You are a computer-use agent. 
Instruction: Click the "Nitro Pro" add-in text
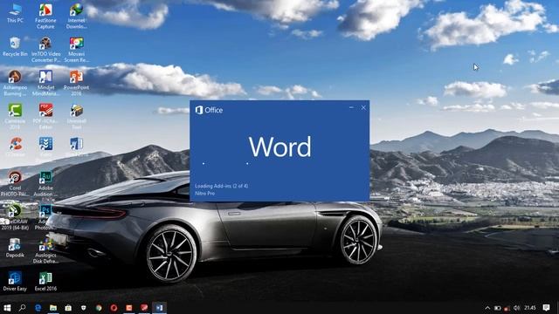tap(205, 194)
